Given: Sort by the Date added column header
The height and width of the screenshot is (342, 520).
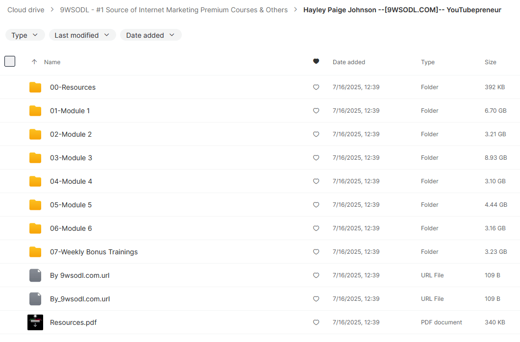Looking at the screenshot, I should [x=348, y=62].
